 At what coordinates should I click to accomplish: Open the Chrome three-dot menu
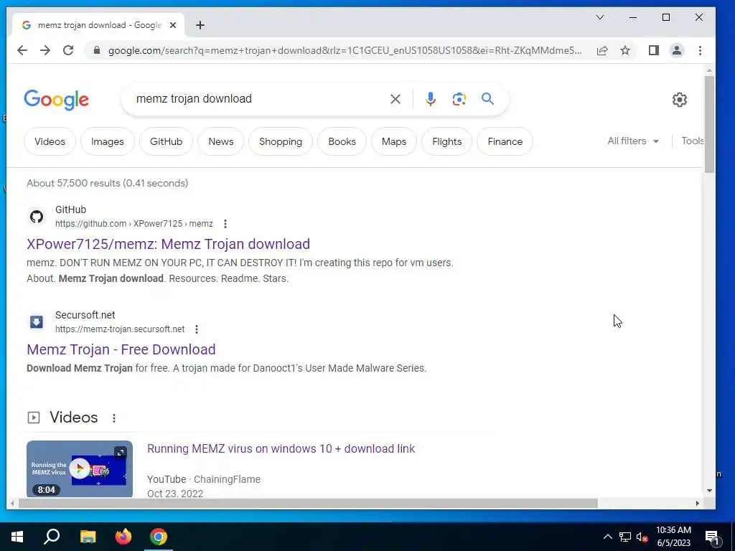click(700, 50)
